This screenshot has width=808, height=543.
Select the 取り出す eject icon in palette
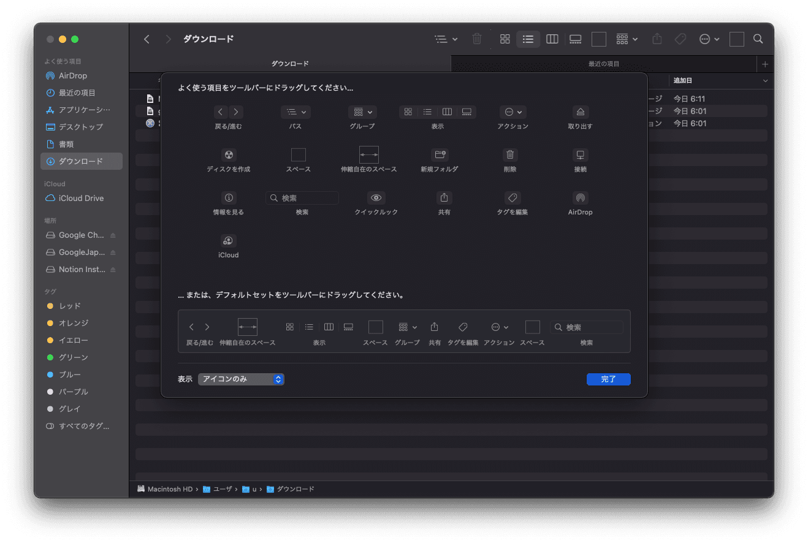click(581, 112)
